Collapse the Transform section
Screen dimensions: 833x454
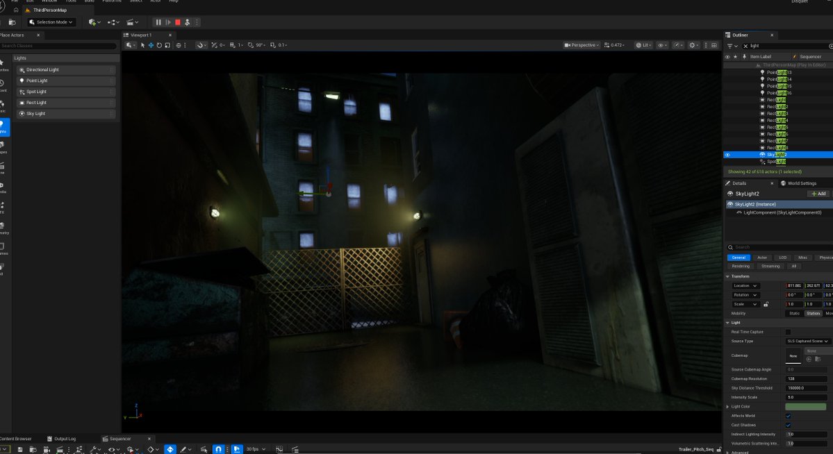point(728,277)
